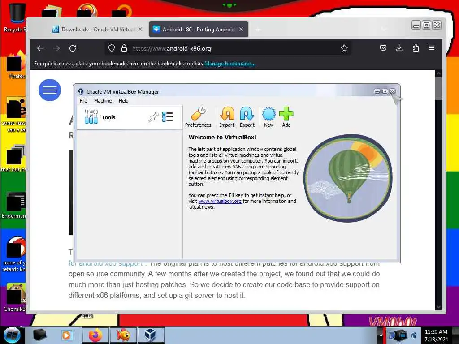This screenshot has width=459, height=344.
Task: Click the orange fish taskbar icon
Action: (123, 335)
